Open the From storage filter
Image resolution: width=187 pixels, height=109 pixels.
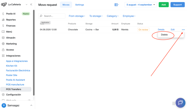(x=77, y=16)
